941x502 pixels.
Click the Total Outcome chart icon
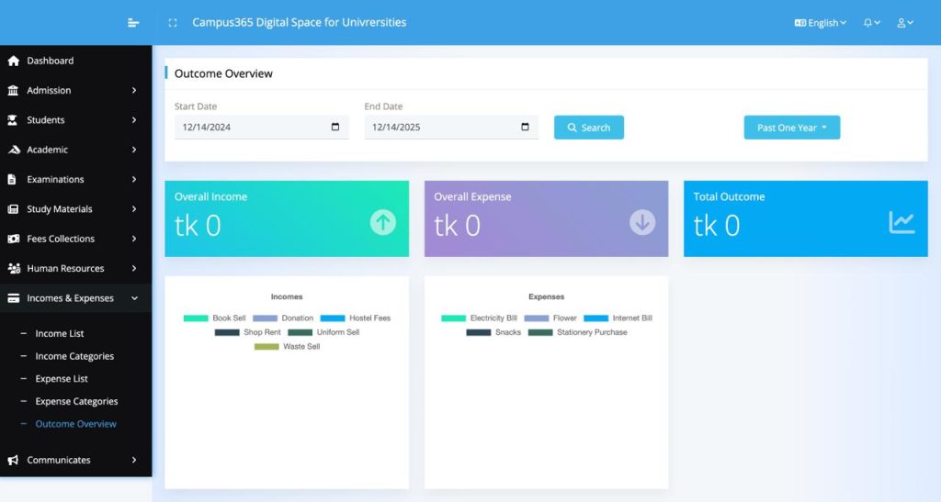(901, 222)
